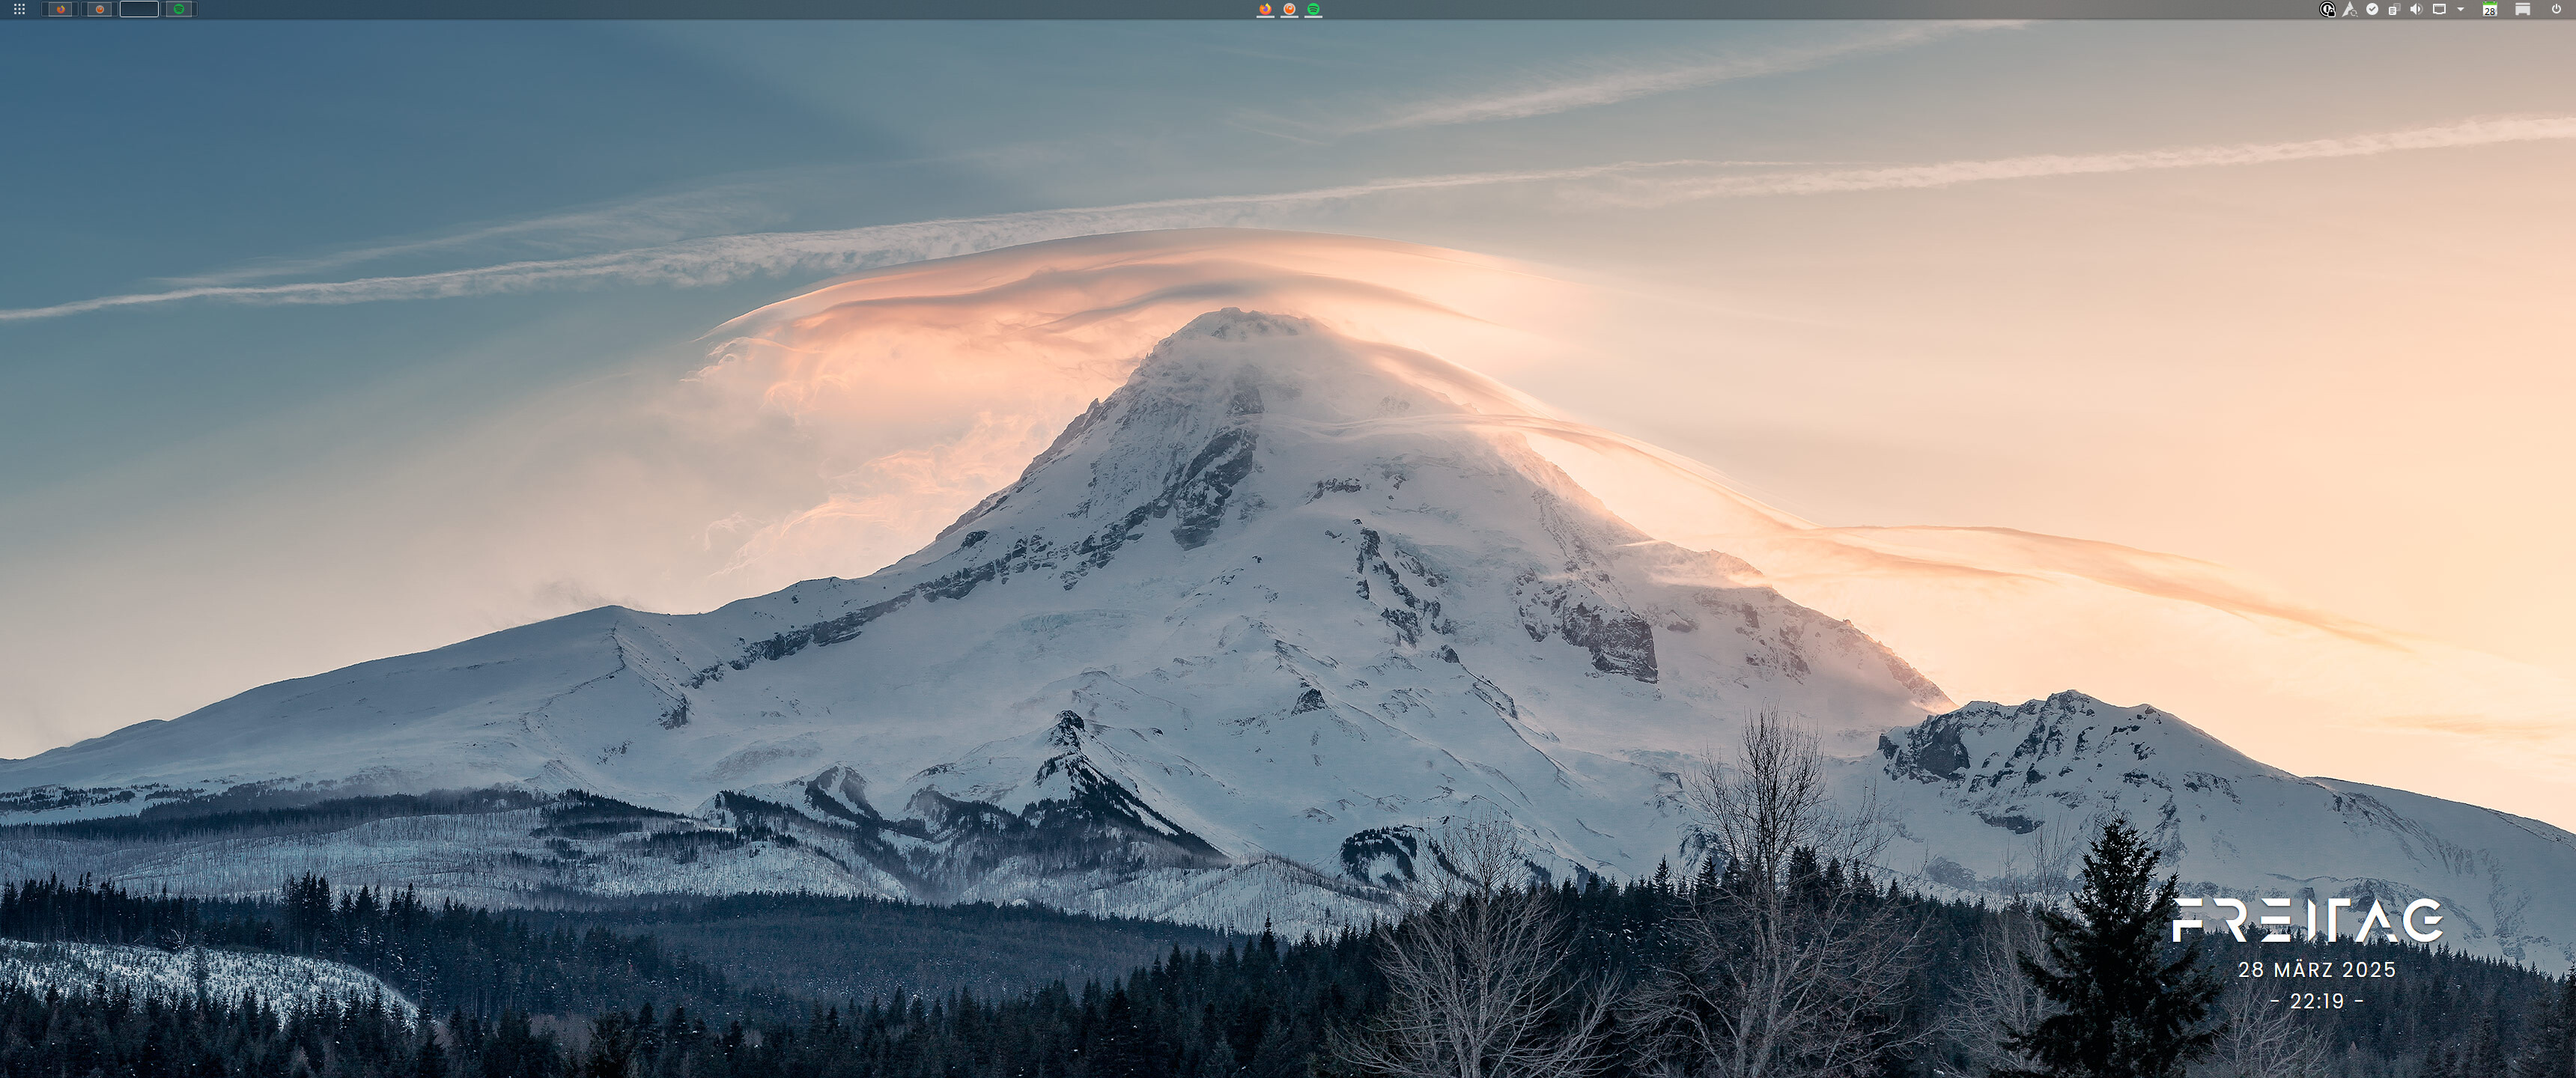The height and width of the screenshot is (1078, 2576).
Task: Open the wired network menu
Action: (x=2439, y=9)
